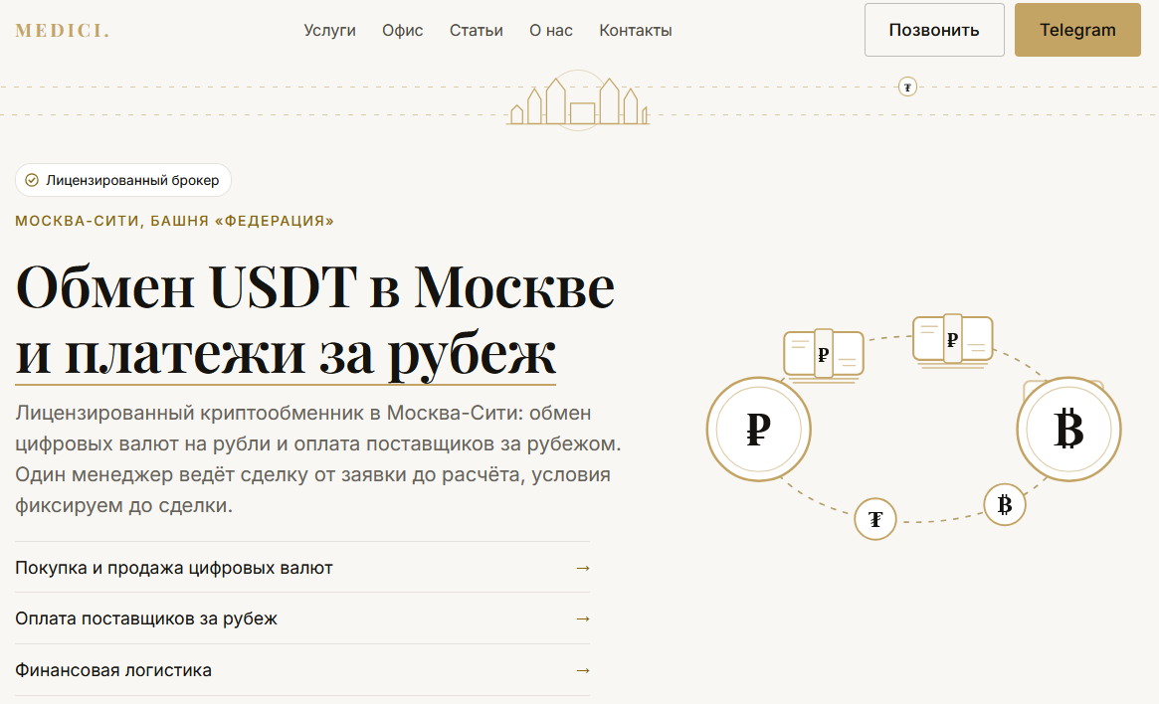Open the Финансовая логистика link
This screenshot has width=1159, height=704.
coord(302,670)
